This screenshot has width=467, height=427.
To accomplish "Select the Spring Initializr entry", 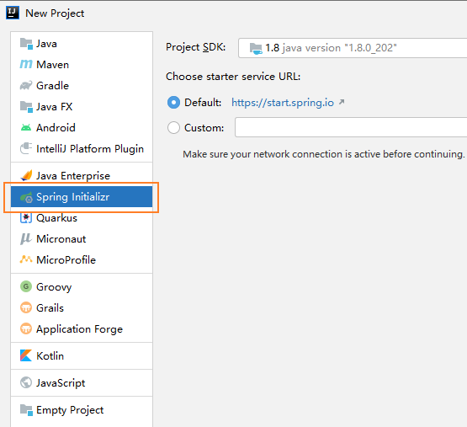I will coord(82,197).
